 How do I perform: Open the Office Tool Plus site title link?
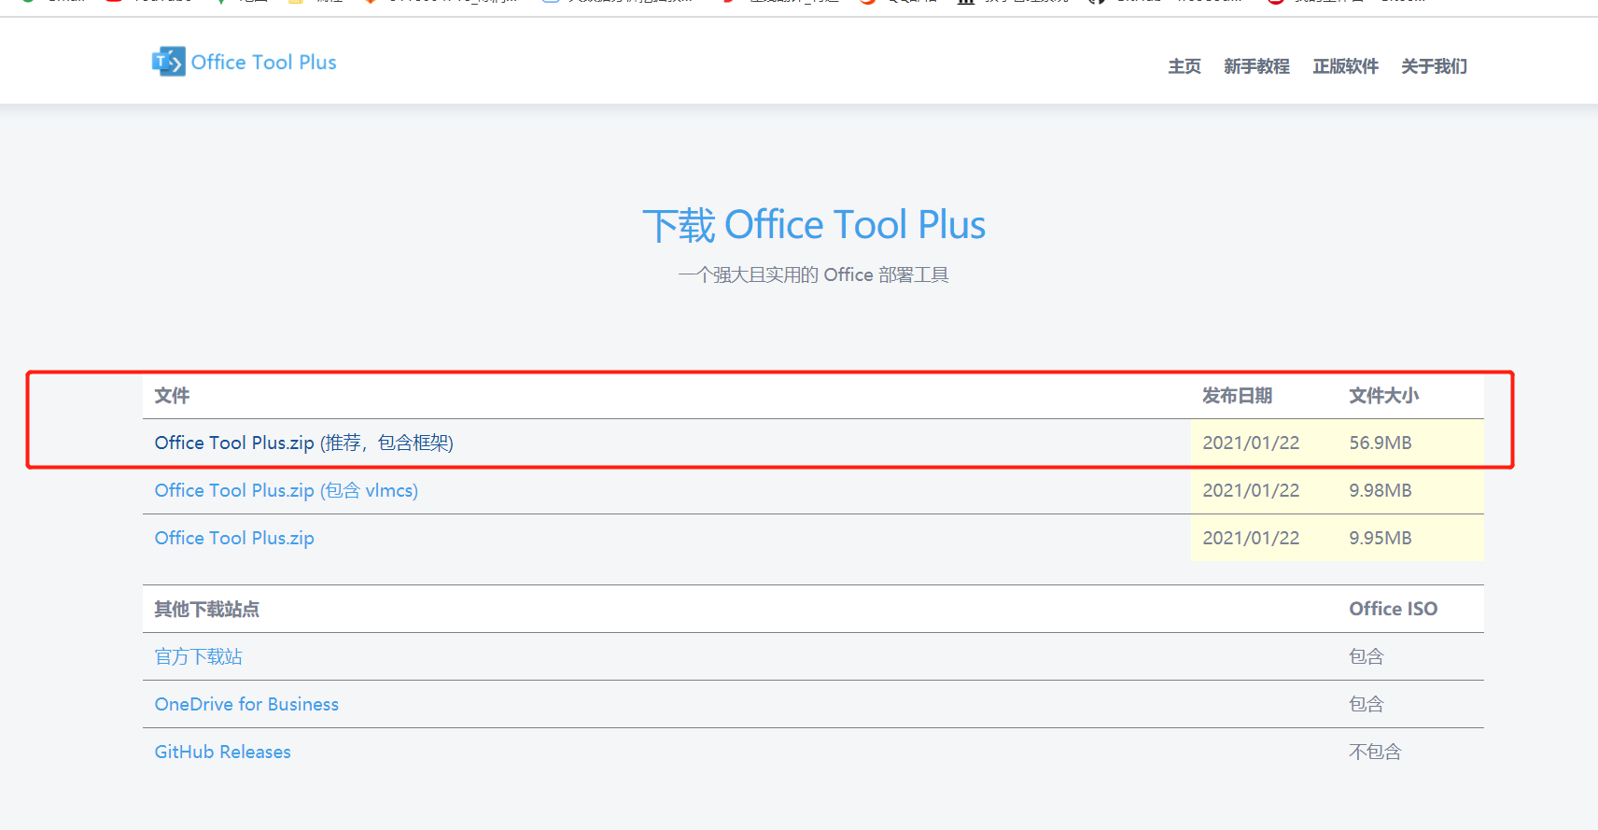(263, 63)
